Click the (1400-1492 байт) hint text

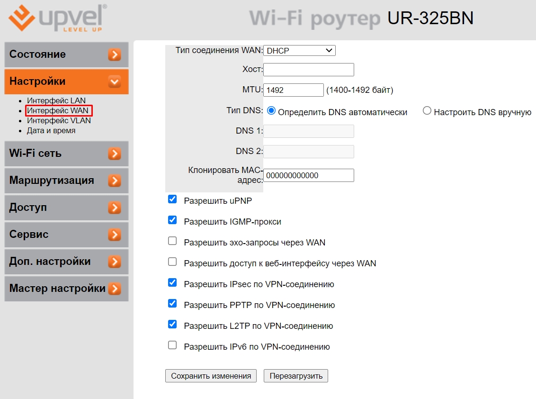pyautogui.click(x=359, y=90)
